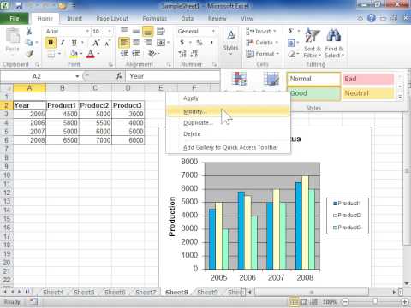Image resolution: width=411 pixels, height=308 pixels.
Task: Open Find & Select binoculars
Action: point(334,43)
